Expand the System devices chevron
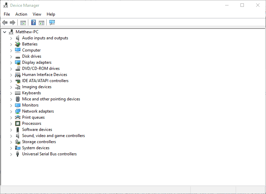 tap(11, 148)
